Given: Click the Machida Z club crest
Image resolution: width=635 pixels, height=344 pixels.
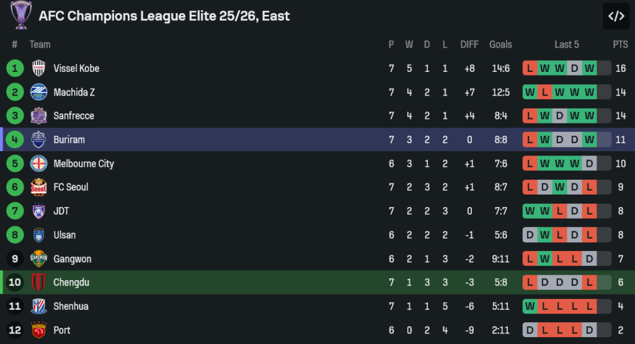Looking at the screenshot, I should coord(39,92).
